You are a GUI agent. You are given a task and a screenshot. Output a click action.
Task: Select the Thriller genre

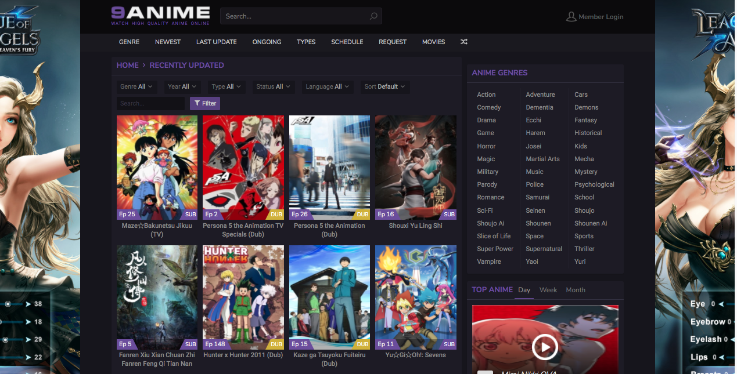point(584,249)
